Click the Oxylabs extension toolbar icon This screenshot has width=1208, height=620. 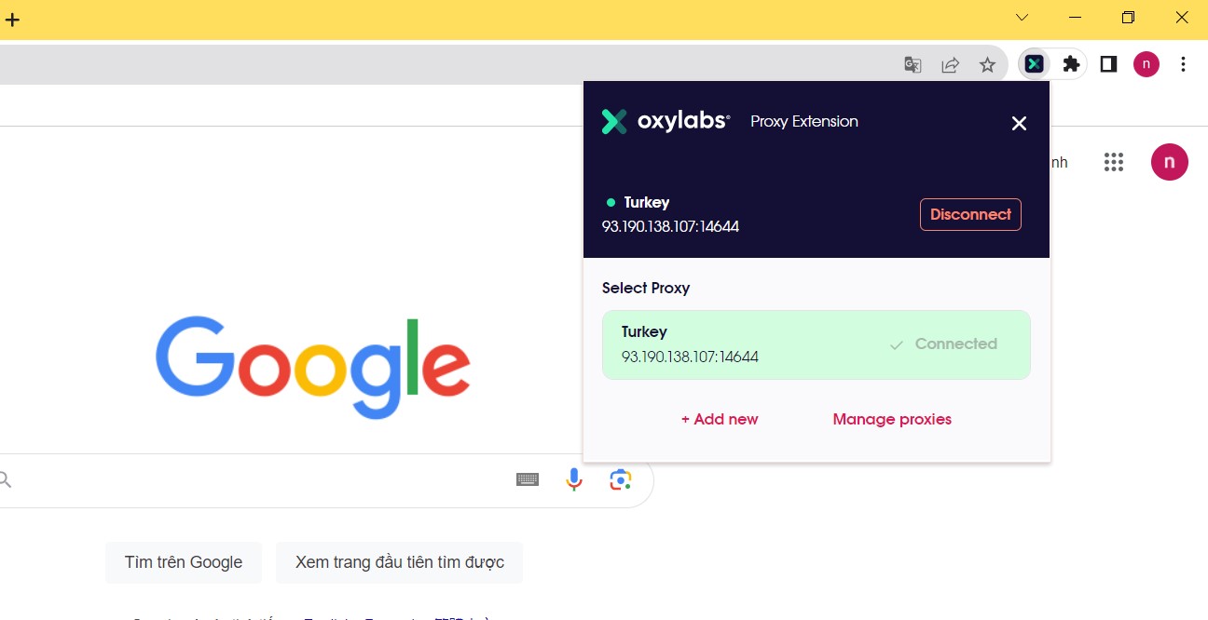pos(1035,64)
